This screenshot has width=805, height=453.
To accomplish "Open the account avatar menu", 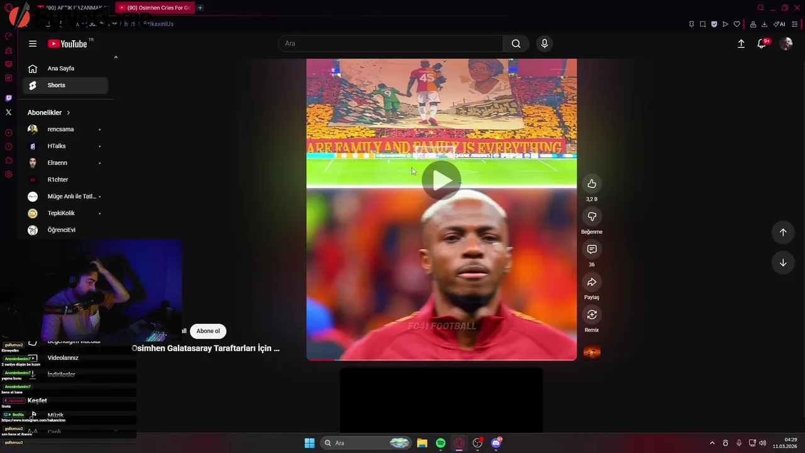I will click(786, 43).
